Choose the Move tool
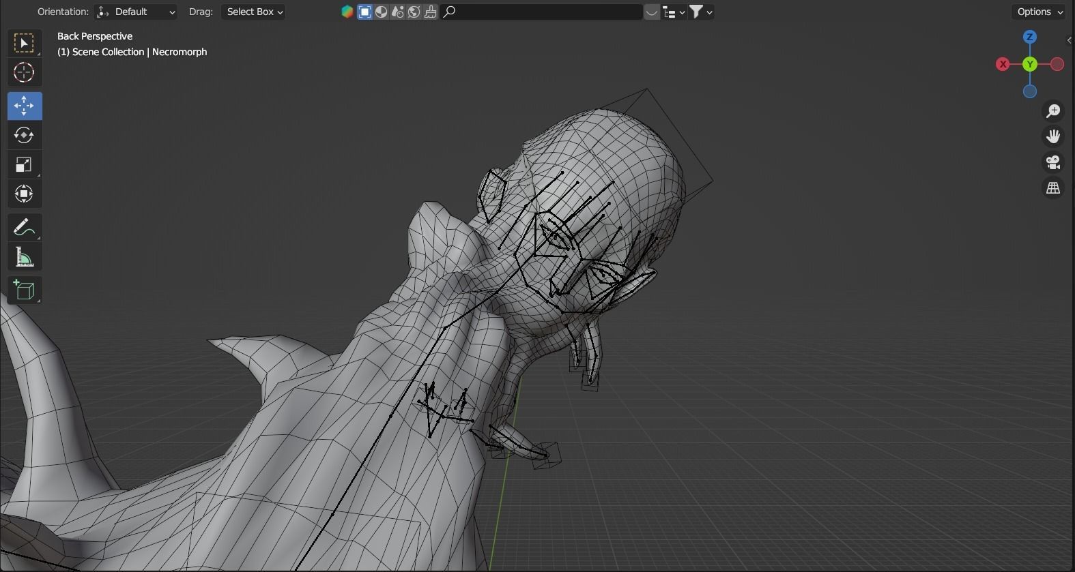Screen dimensions: 1075x572 coord(24,106)
